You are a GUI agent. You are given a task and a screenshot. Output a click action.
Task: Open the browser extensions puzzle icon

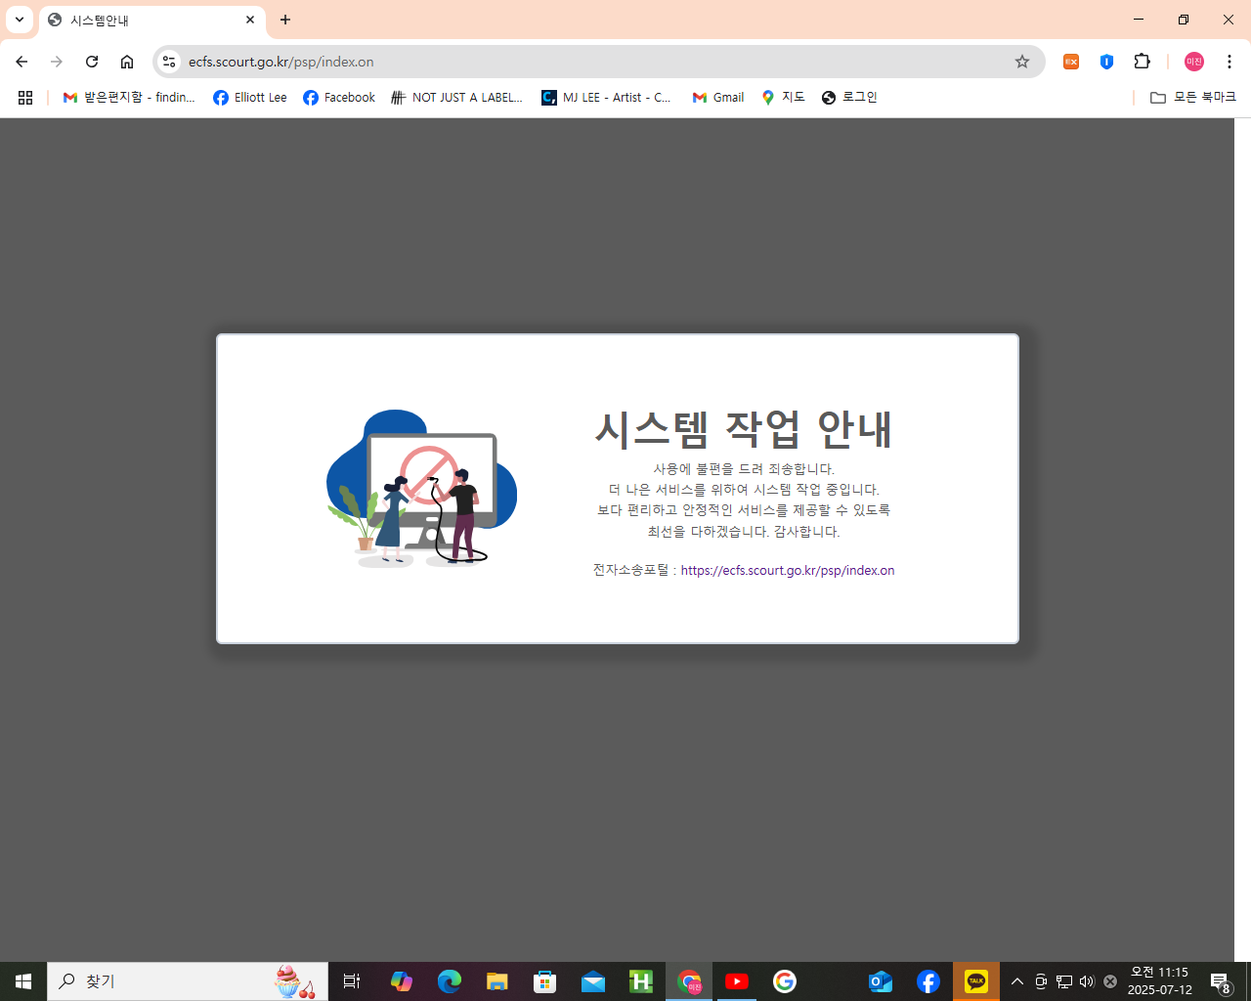pos(1142,61)
